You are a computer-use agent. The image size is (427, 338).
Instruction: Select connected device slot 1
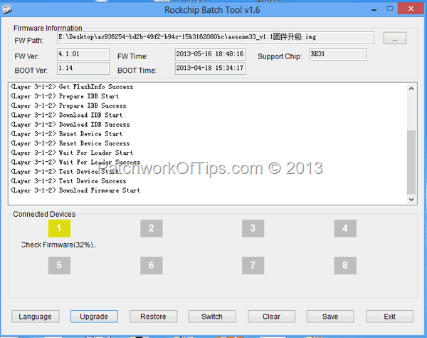coord(59,228)
